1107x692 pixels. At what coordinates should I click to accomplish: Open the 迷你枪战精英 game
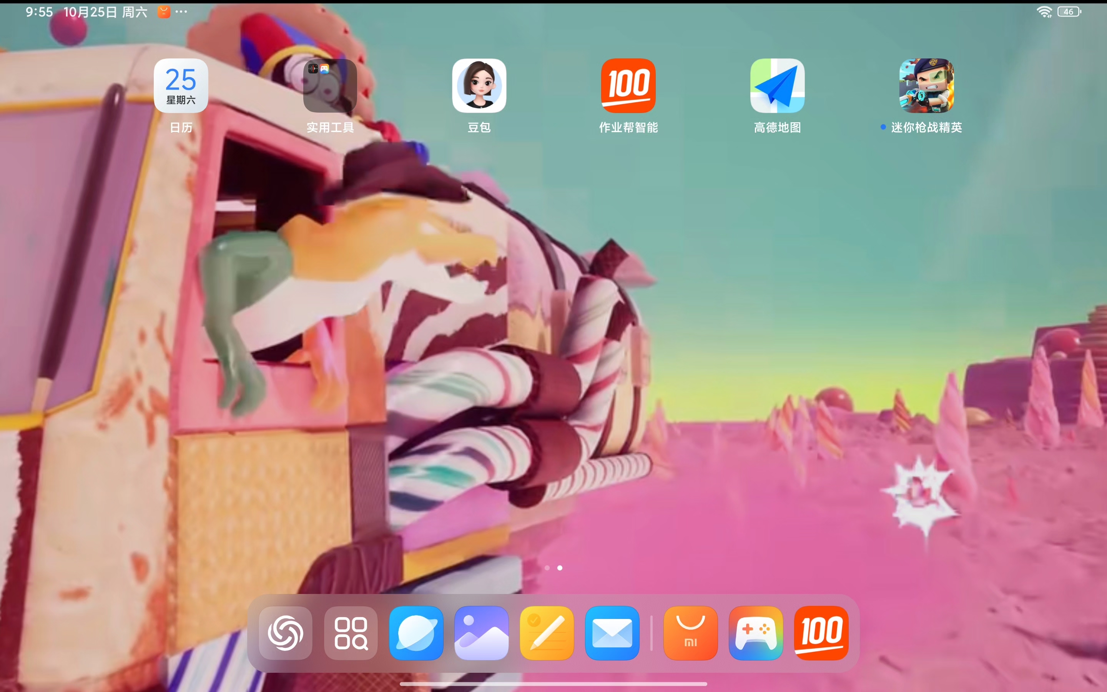[926, 86]
